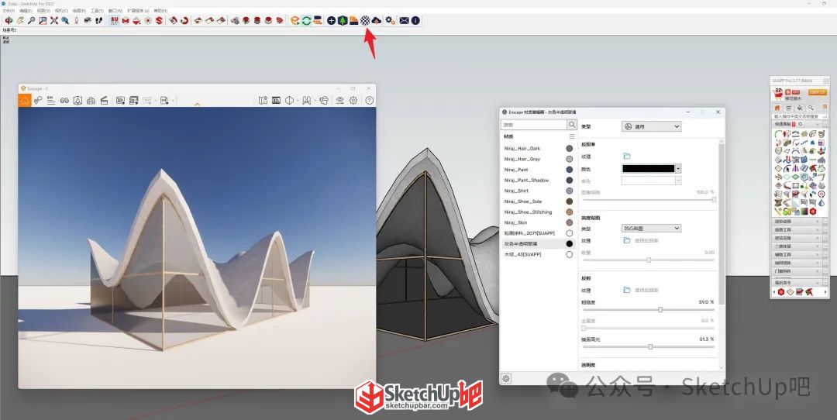This screenshot has width=837, height=420.
Task: Click height map texture folder icon
Action: 627,241
